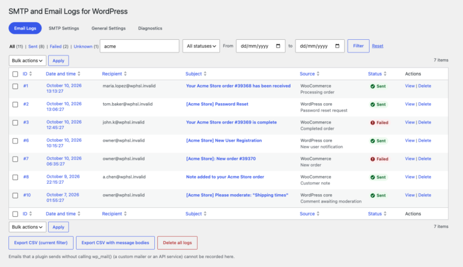Click the Failed status icon for email #3
The width and height of the screenshot is (463, 267).
point(373,122)
